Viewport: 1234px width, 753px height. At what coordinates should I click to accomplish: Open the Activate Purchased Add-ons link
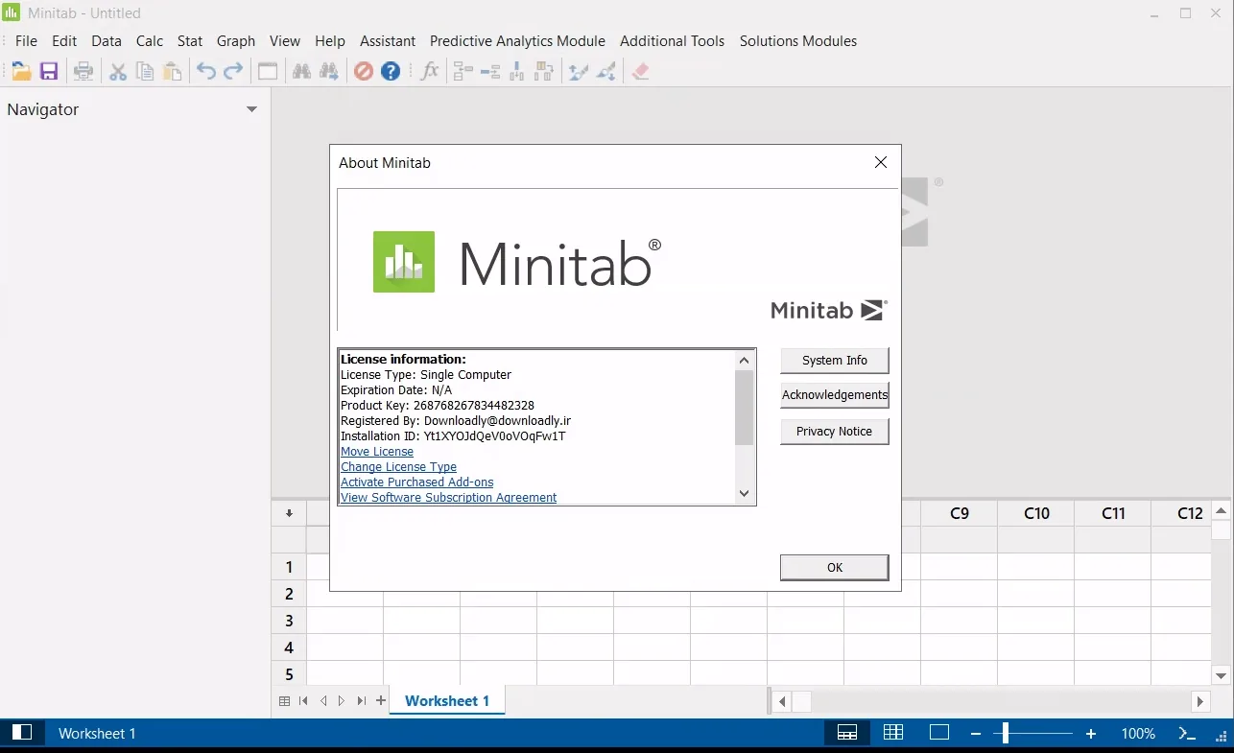click(x=417, y=482)
